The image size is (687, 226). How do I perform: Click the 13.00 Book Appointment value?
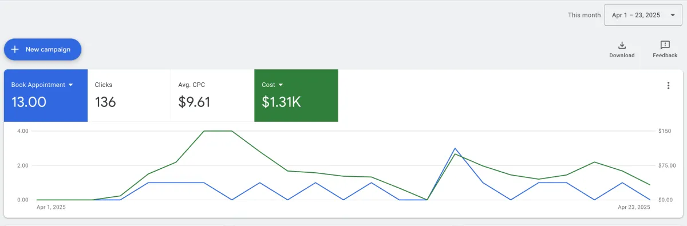29,102
